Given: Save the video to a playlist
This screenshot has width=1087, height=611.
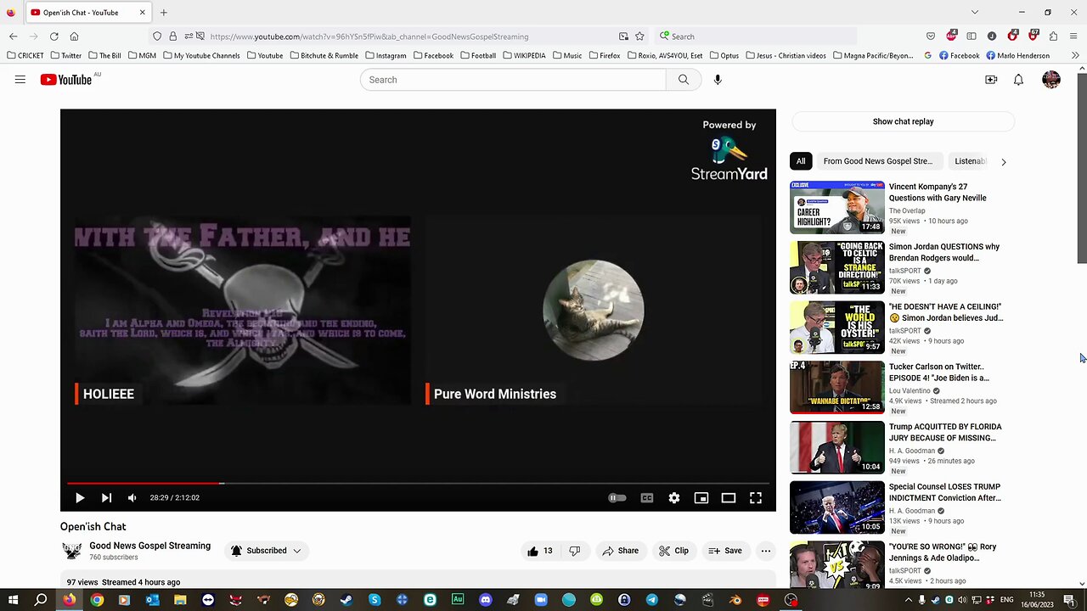Looking at the screenshot, I should (725, 551).
